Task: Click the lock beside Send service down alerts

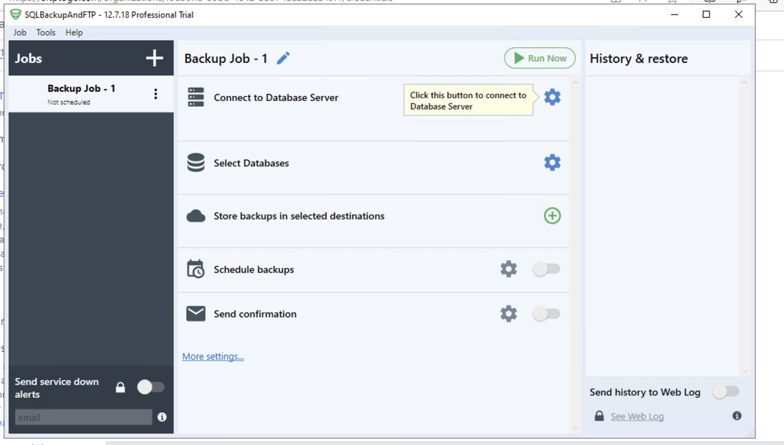Action: (x=120, y=387)
